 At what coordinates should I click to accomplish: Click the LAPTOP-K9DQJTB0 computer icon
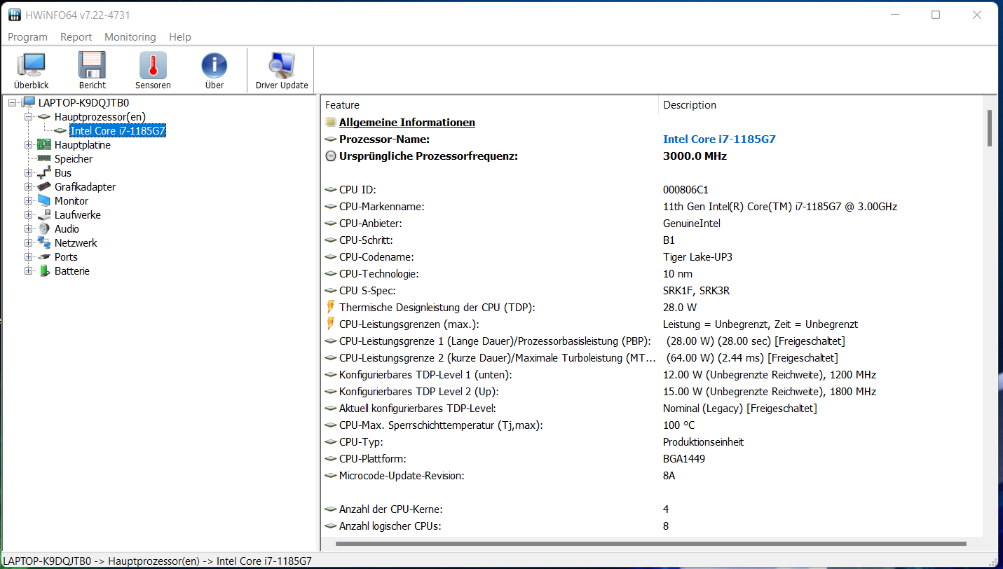(28, 103)
